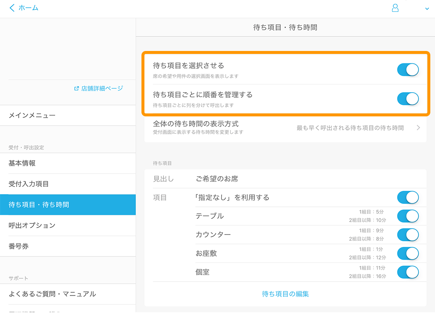Select 受付入力項目 in sidebar
The width and height of the screenshot is (435, 319).
(68, 184)
